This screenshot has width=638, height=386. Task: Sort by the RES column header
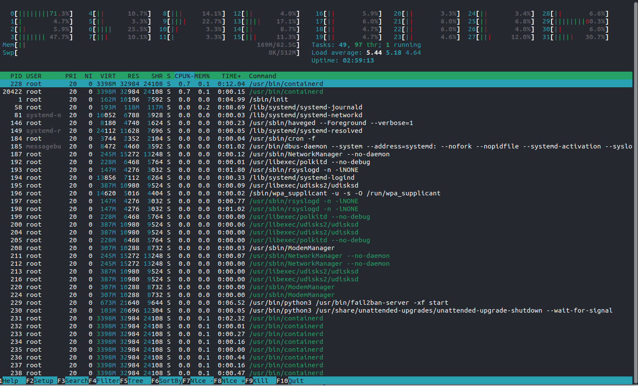(x=133, y=76)
